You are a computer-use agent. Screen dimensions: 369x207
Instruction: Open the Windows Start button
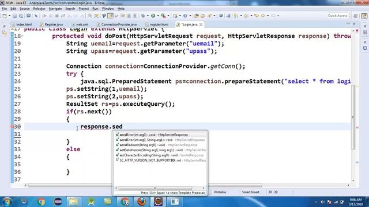point(6,202)
